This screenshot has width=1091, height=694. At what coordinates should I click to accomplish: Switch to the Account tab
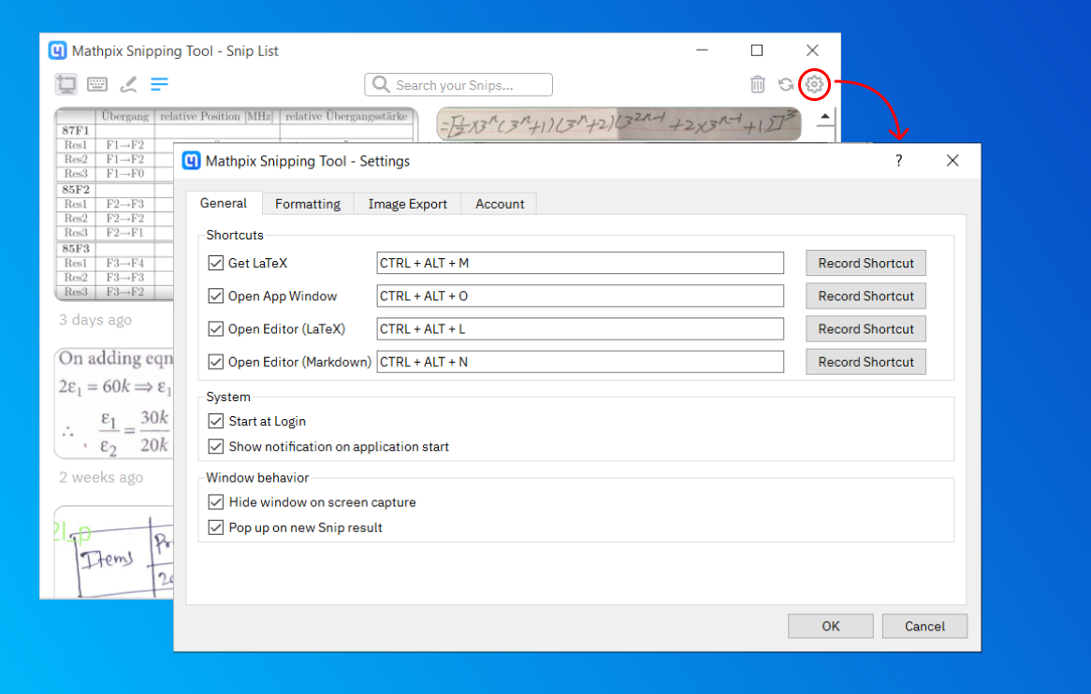(500, 204)
